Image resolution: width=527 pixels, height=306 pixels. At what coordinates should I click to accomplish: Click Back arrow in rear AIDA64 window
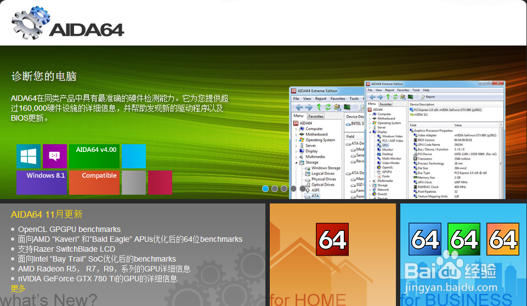(x=299, y=107)
